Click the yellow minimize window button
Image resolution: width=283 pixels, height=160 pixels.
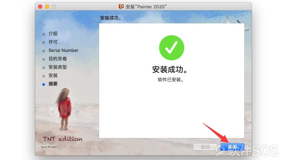(47, 7)
